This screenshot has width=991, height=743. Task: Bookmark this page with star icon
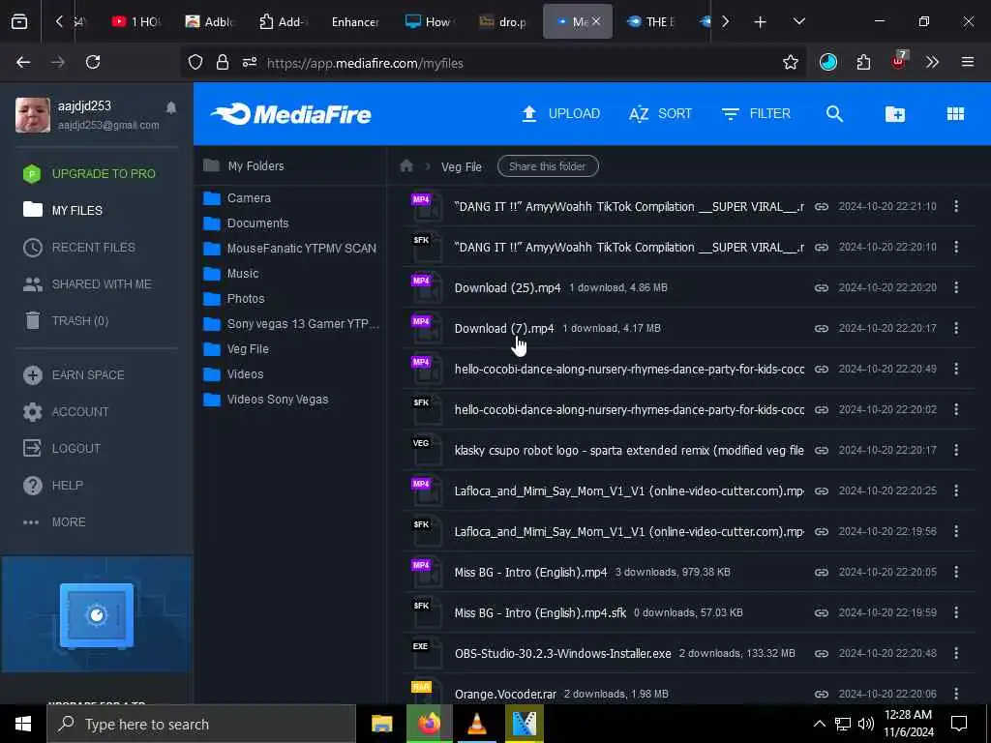tap(790, 63)
